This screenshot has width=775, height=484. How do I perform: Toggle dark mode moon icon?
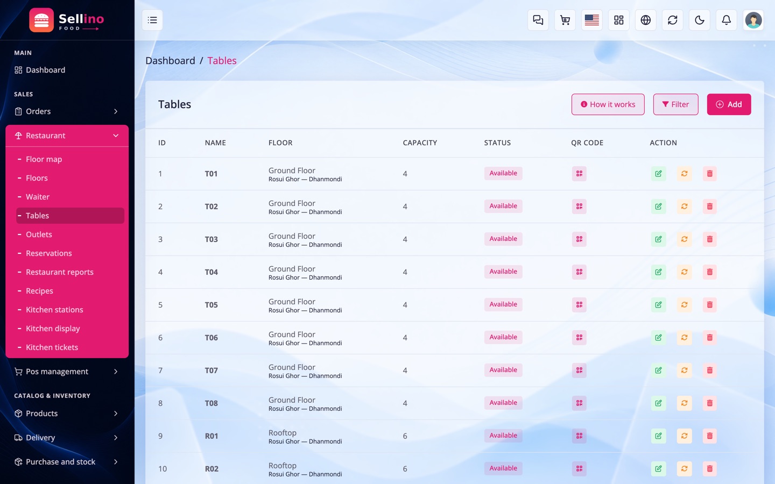point(700,20)
